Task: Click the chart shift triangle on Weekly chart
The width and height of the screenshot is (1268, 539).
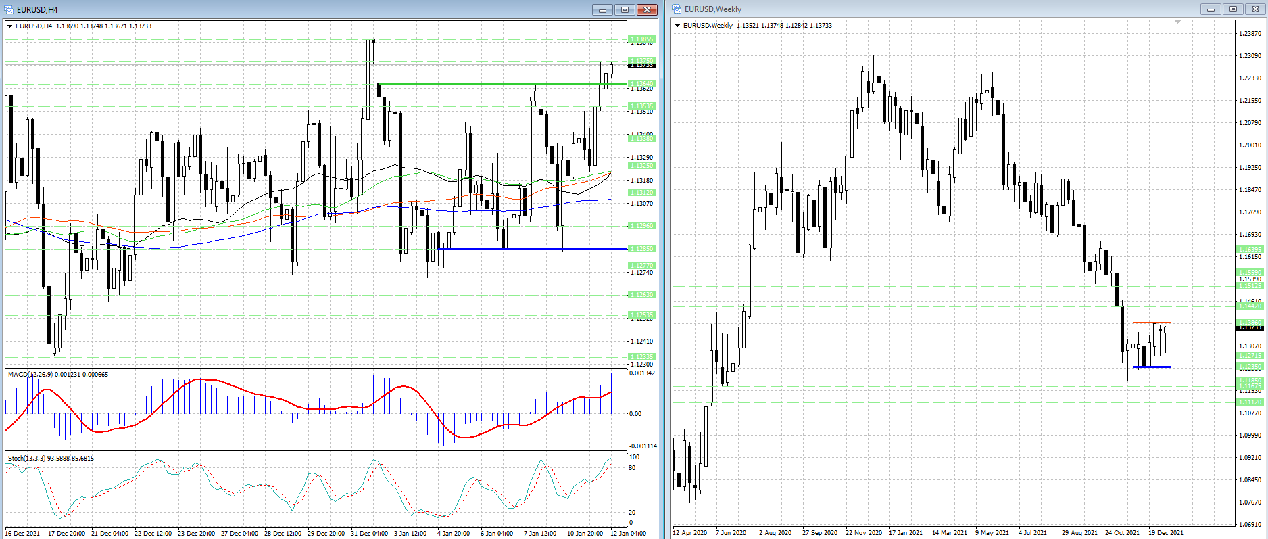Action: 1178,22
